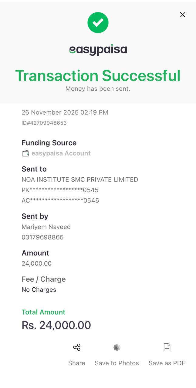Click the Transaction Successful heading

98,75
